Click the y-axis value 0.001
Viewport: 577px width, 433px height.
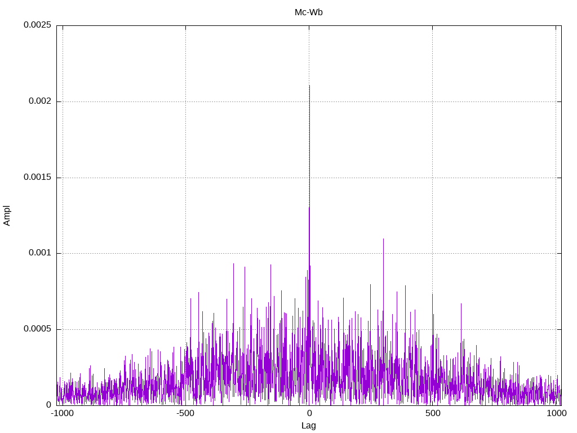(40, 253)
